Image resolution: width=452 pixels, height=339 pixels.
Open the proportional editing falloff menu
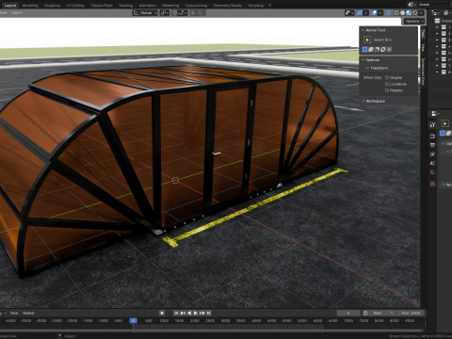point(201,13)
